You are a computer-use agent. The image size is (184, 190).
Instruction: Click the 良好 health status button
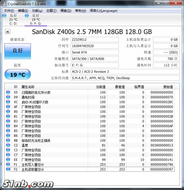click(18, 51)
